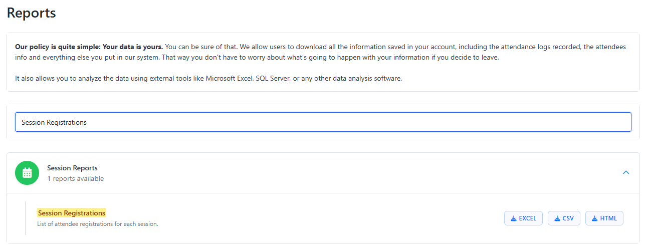
Task: Click the policy sentence about attendance logs
Action: click(451, 47)
